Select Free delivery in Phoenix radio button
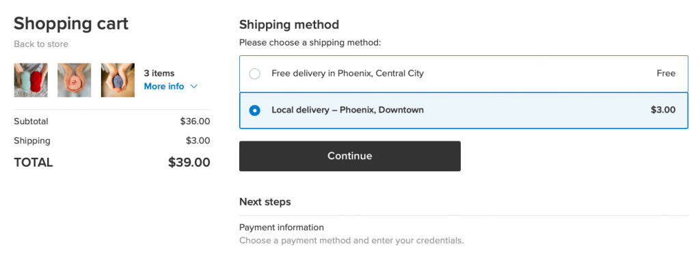The height and width of the screenshot is (269, 700). (254, 74)
